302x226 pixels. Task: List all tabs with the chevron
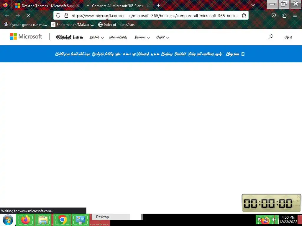click(253, 5)
